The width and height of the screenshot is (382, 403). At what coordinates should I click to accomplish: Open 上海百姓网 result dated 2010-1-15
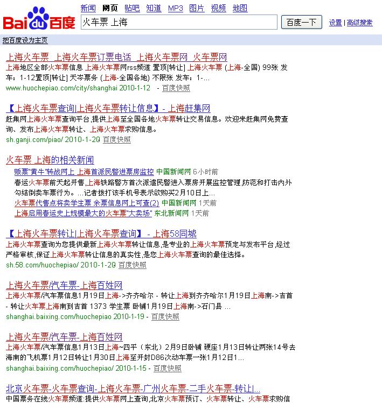click(x=64, y=337)
